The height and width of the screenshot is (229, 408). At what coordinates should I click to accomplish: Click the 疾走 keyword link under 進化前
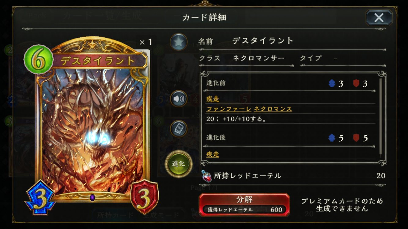[213, 99]
